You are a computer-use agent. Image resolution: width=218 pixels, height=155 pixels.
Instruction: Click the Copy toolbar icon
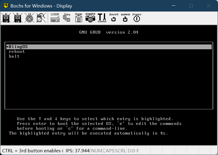pyautogui.click(x=67, y=18)
